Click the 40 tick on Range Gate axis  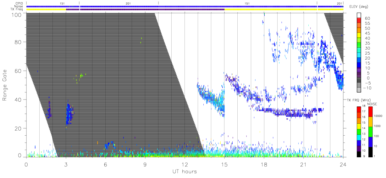(x=19, y=100)
